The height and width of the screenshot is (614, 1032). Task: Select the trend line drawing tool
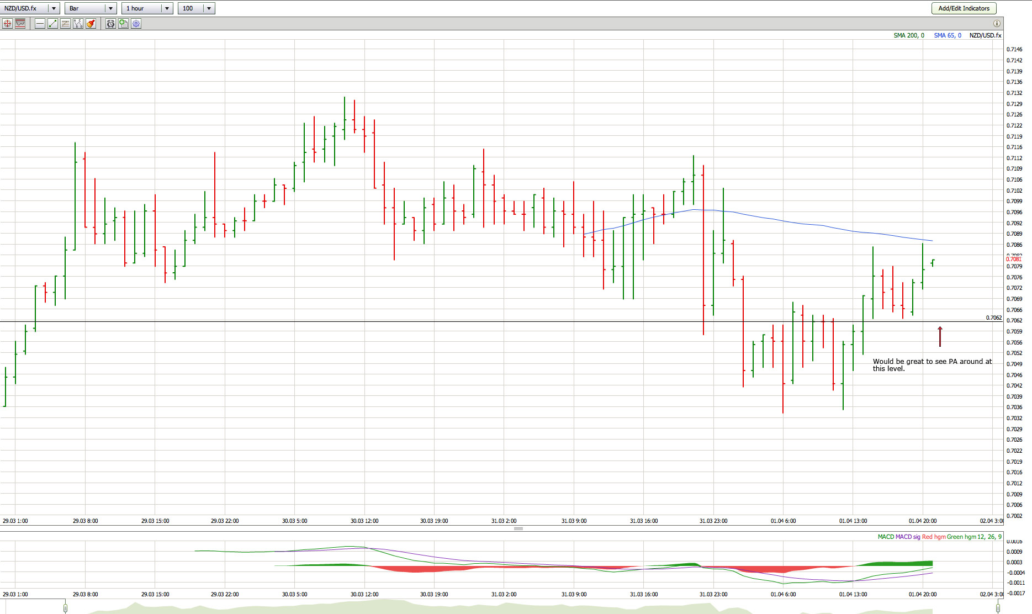(x=52, y=24)
